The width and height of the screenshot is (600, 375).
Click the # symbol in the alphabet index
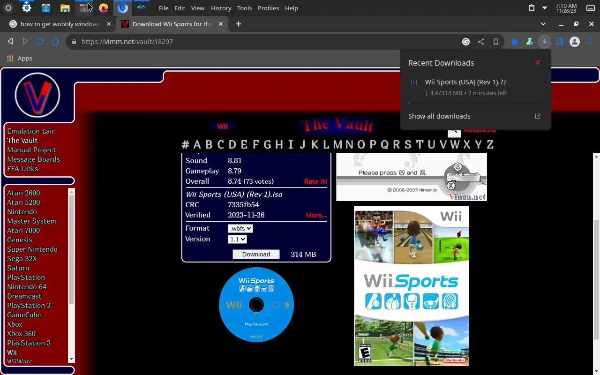185,144
